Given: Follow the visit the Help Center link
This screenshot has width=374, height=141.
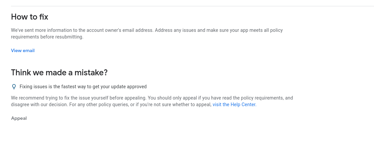Looking at the screenshot, I should click(234, 105).
